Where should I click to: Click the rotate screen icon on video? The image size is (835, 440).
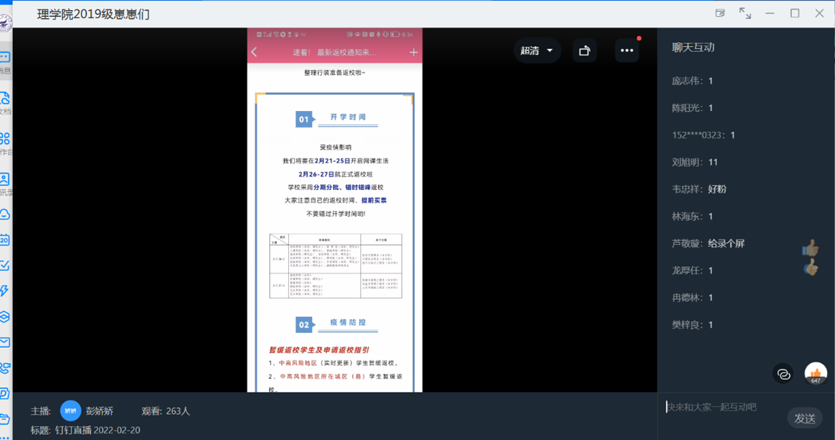[x=584, y=51]
